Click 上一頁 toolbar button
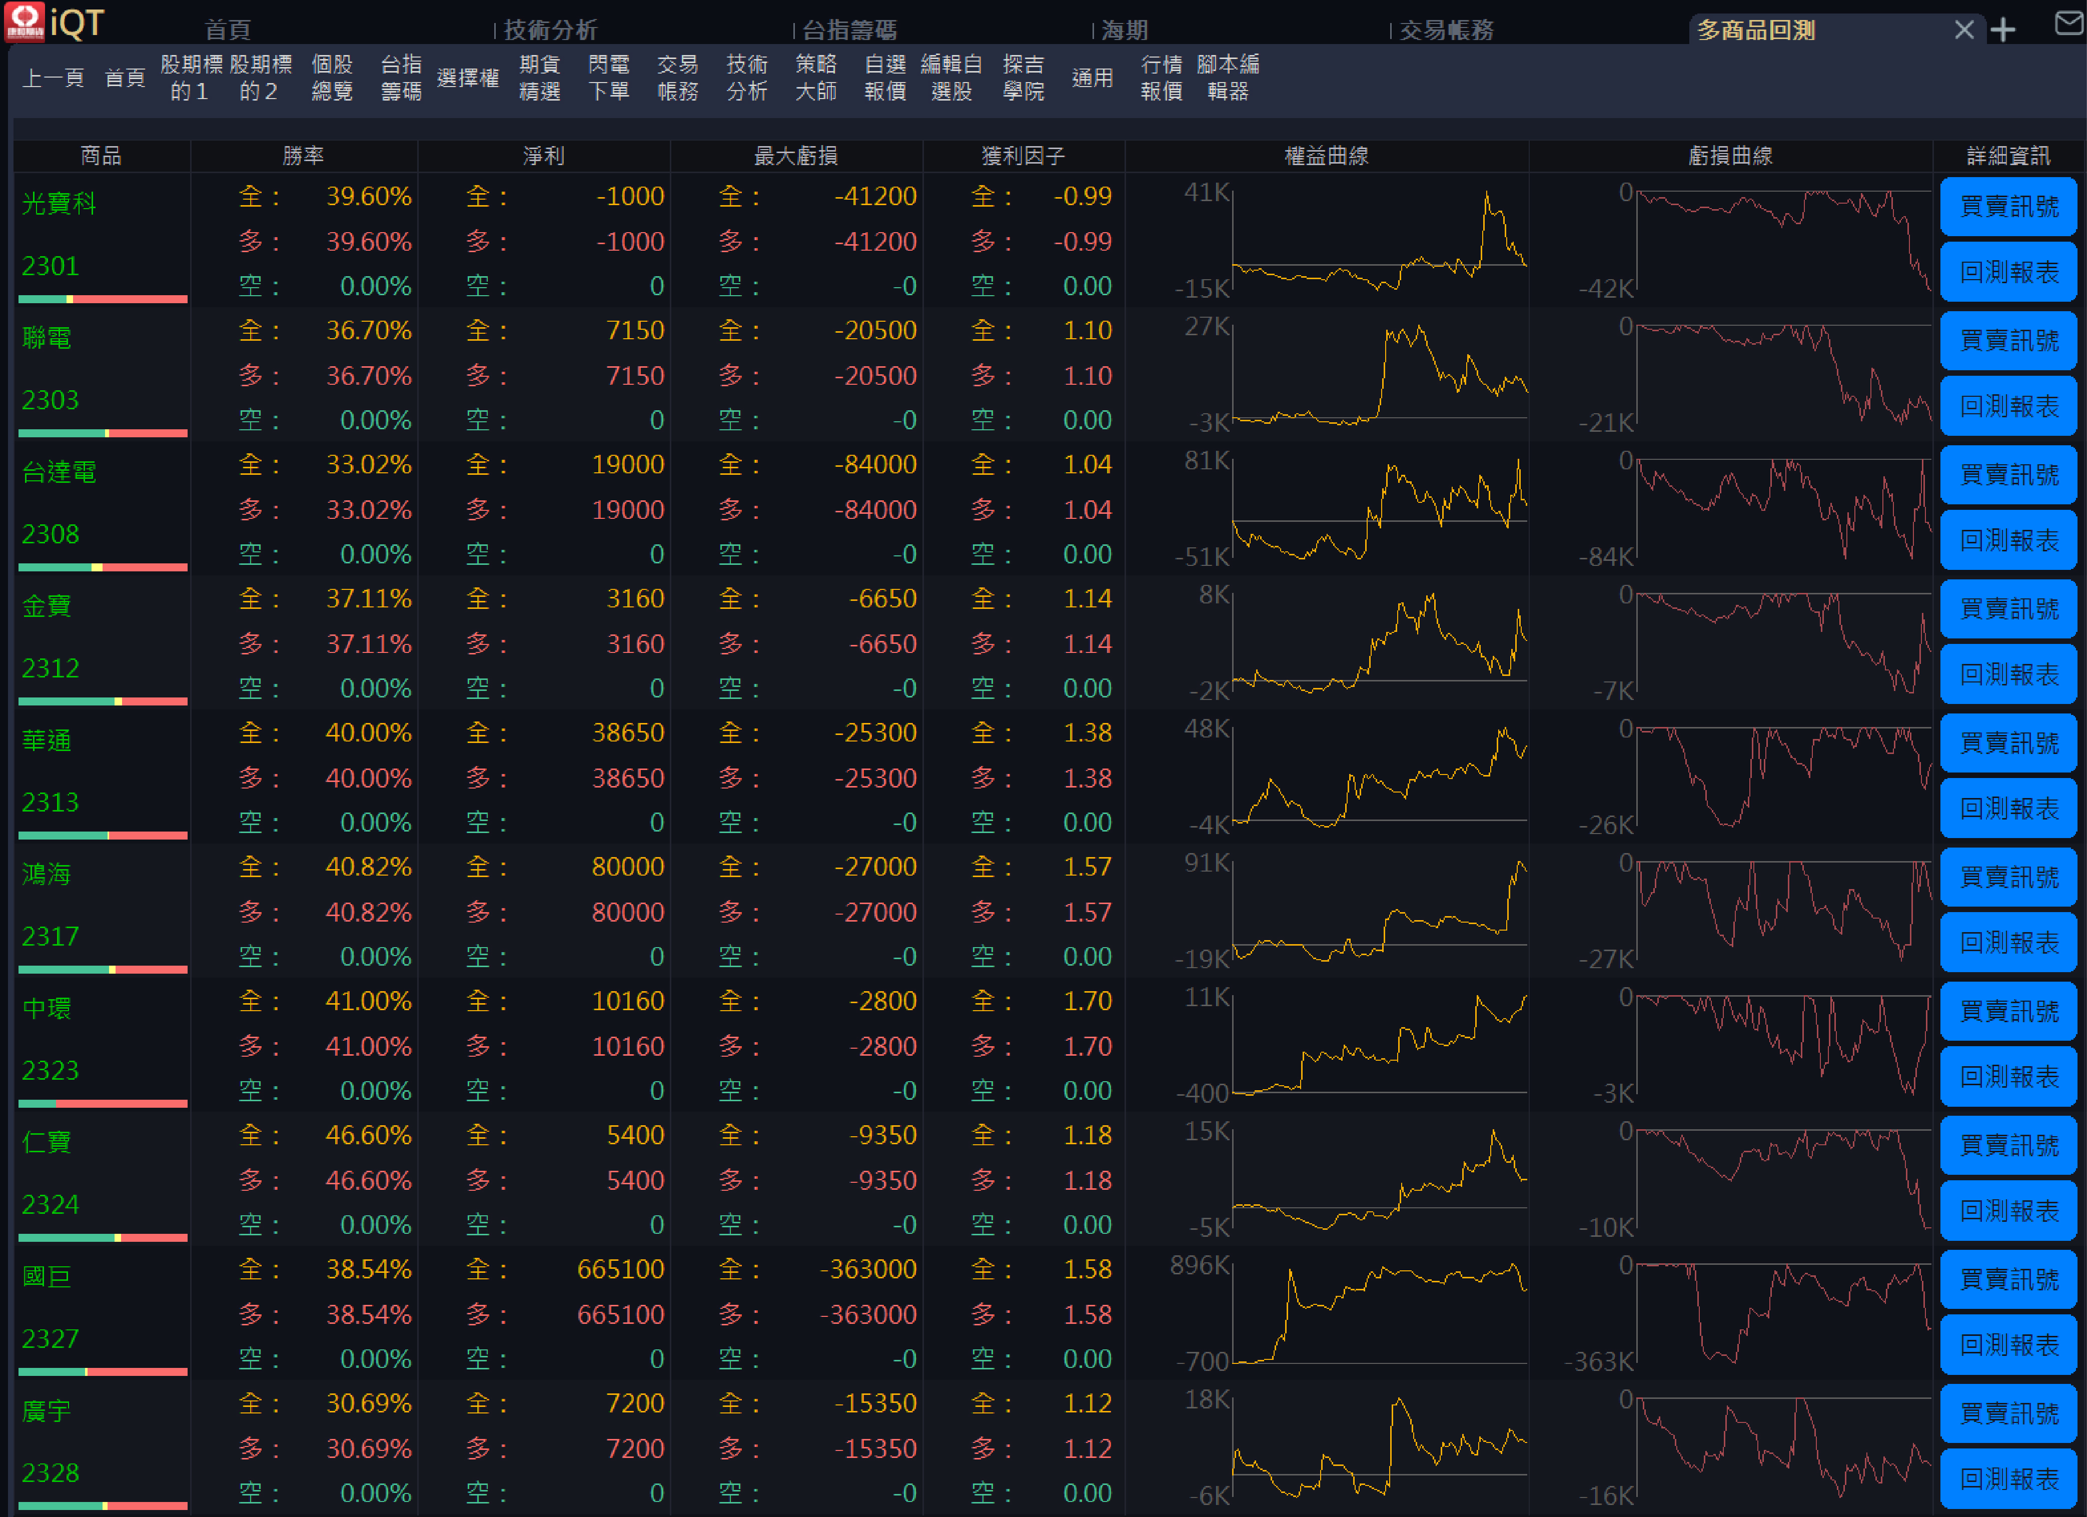Image resolution: width=2087 pixels, height=1517 pixels. [x=54, y=78]
